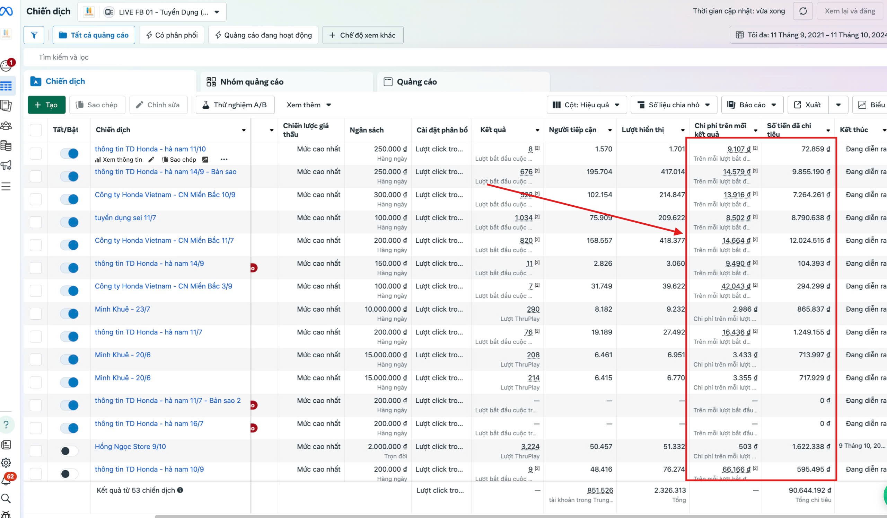Toggle the Minh Khuê - 23/7 campaign switch
887x518 pixels.
coord(69,314)
